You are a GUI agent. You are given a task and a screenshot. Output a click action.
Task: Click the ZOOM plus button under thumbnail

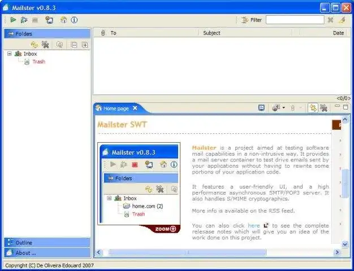pos(165,229)
